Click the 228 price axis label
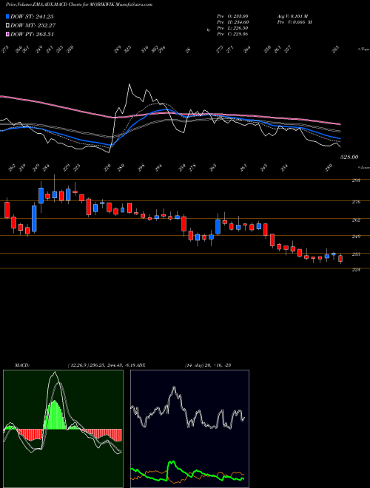370x488 pixels. 356,270
